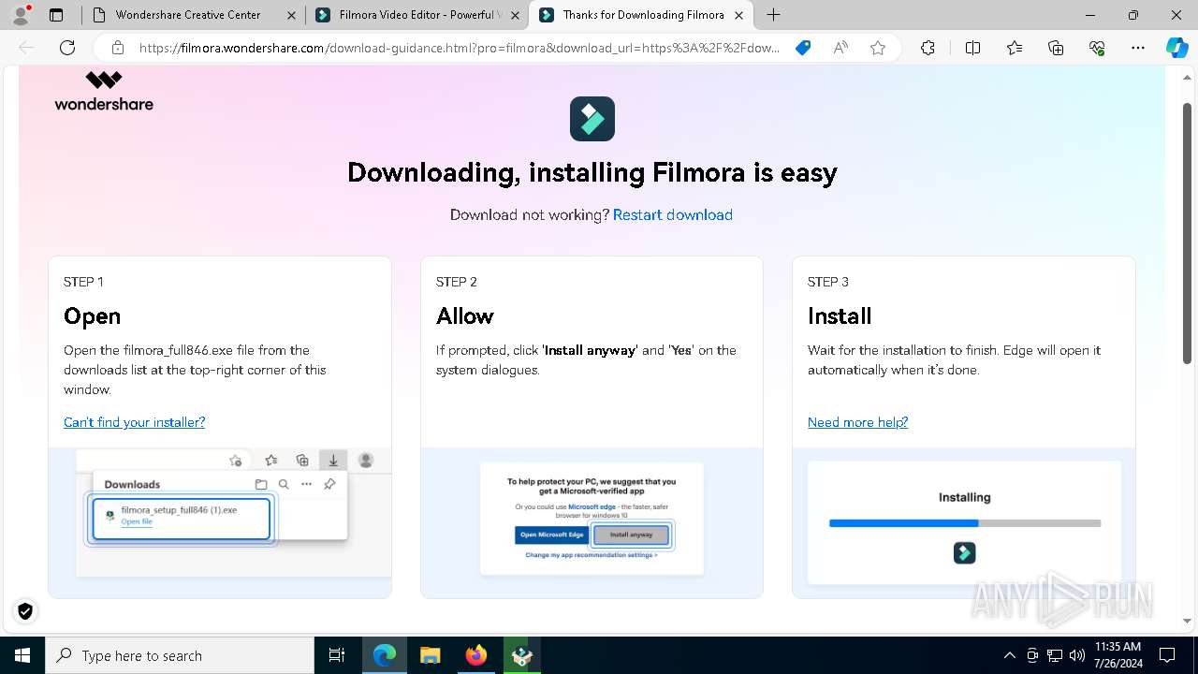
Task: Open Settings and more menu
Action: click(x=1138, y=48)
